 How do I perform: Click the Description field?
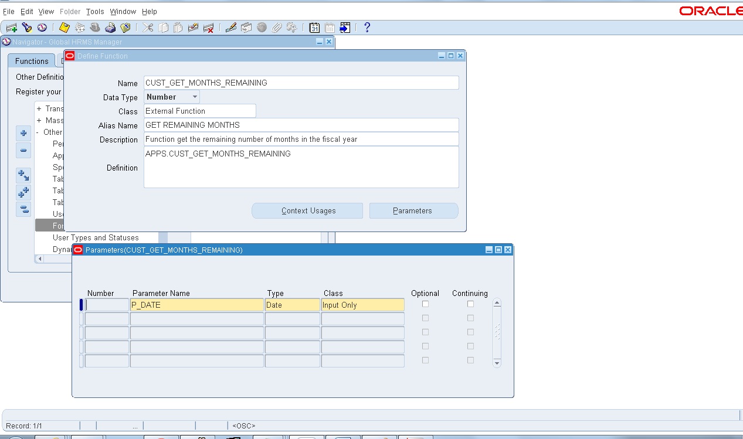coord(301,139)
